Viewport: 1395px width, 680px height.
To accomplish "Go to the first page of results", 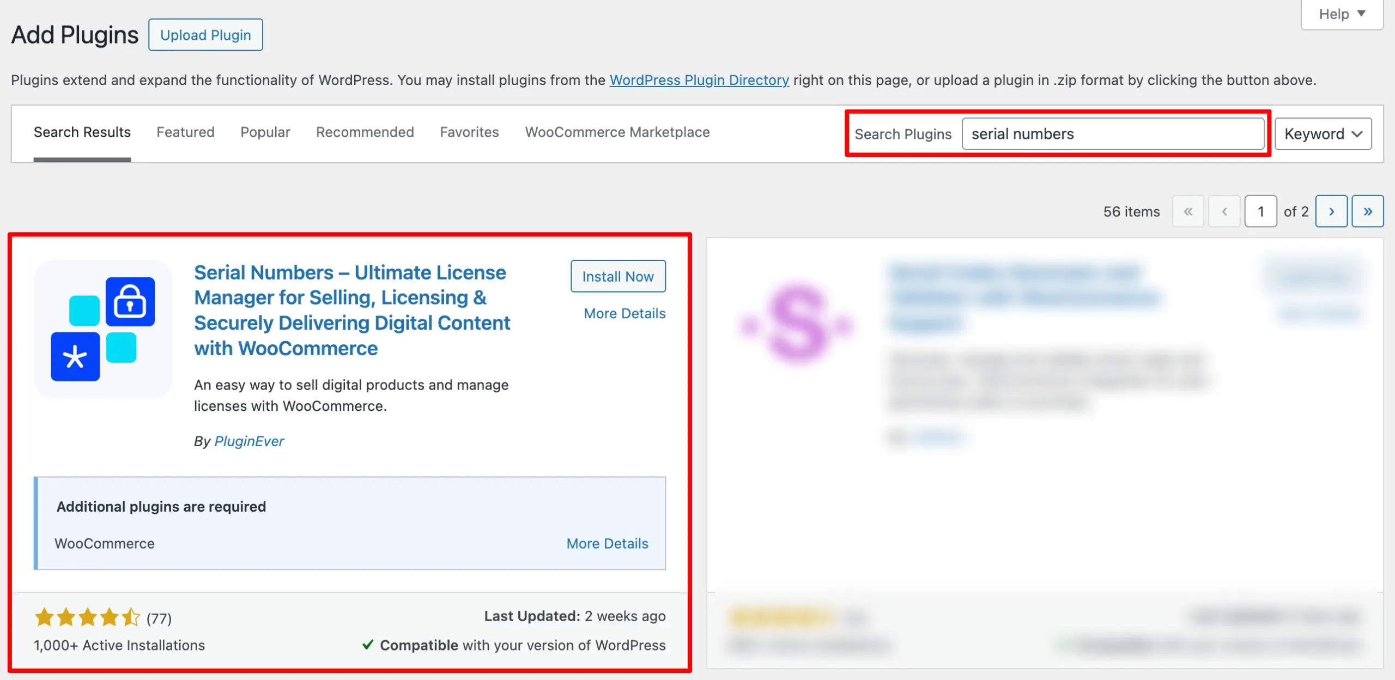I will click(x=1188, y=211).
